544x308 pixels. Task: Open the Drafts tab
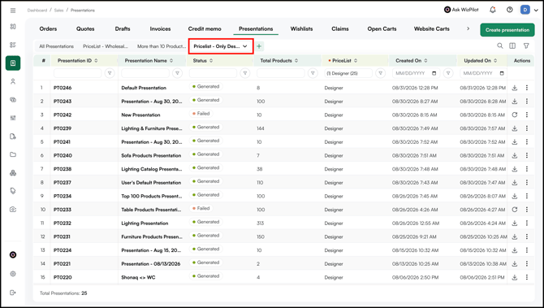pyautogui.click(x=123, y=28)
